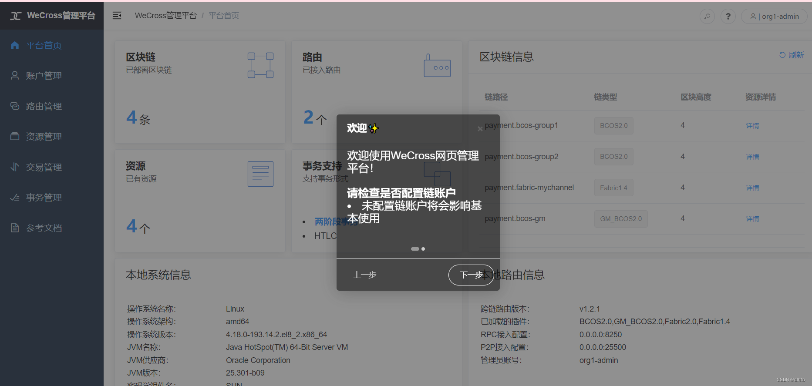The height and width of the screenshot is (386, 812).
Task: Open 详情 for payment.bcos-group1
Action: (752, 126)
